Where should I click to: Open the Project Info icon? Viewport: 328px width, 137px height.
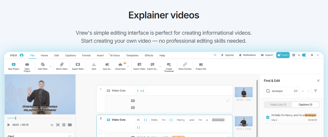(201, 65)
